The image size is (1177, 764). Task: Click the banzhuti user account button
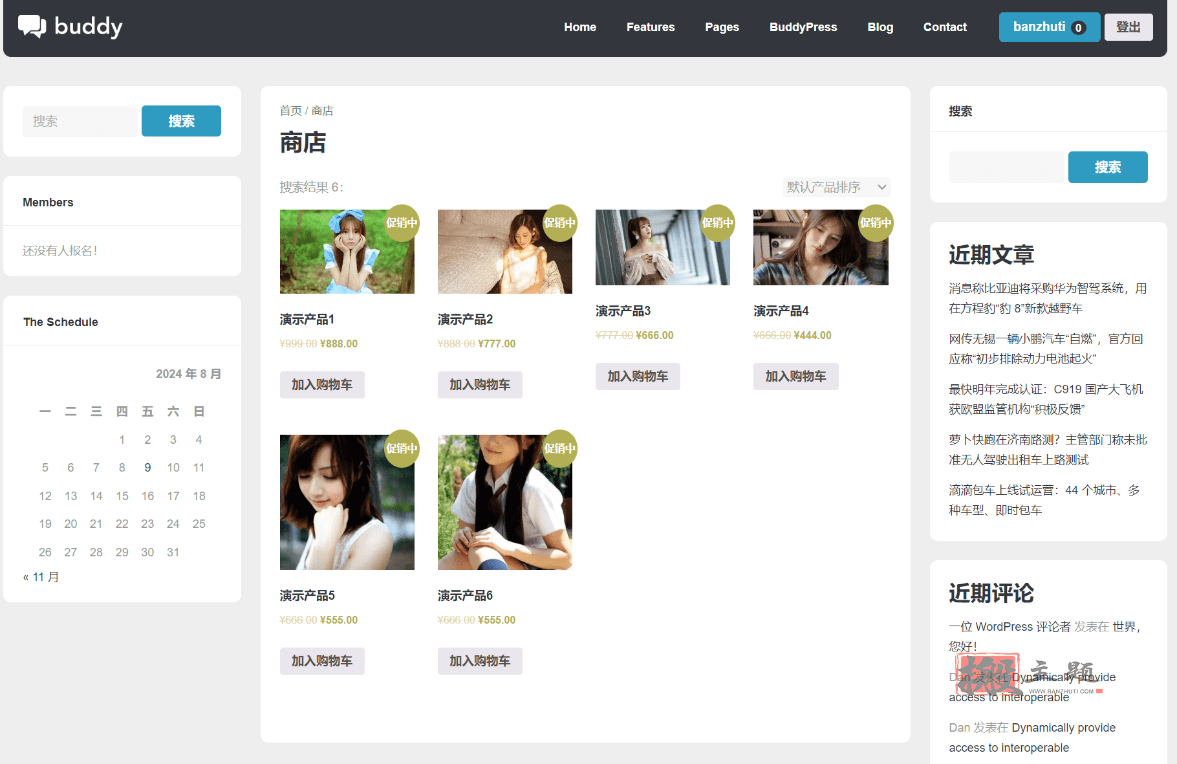[1049, 27]
